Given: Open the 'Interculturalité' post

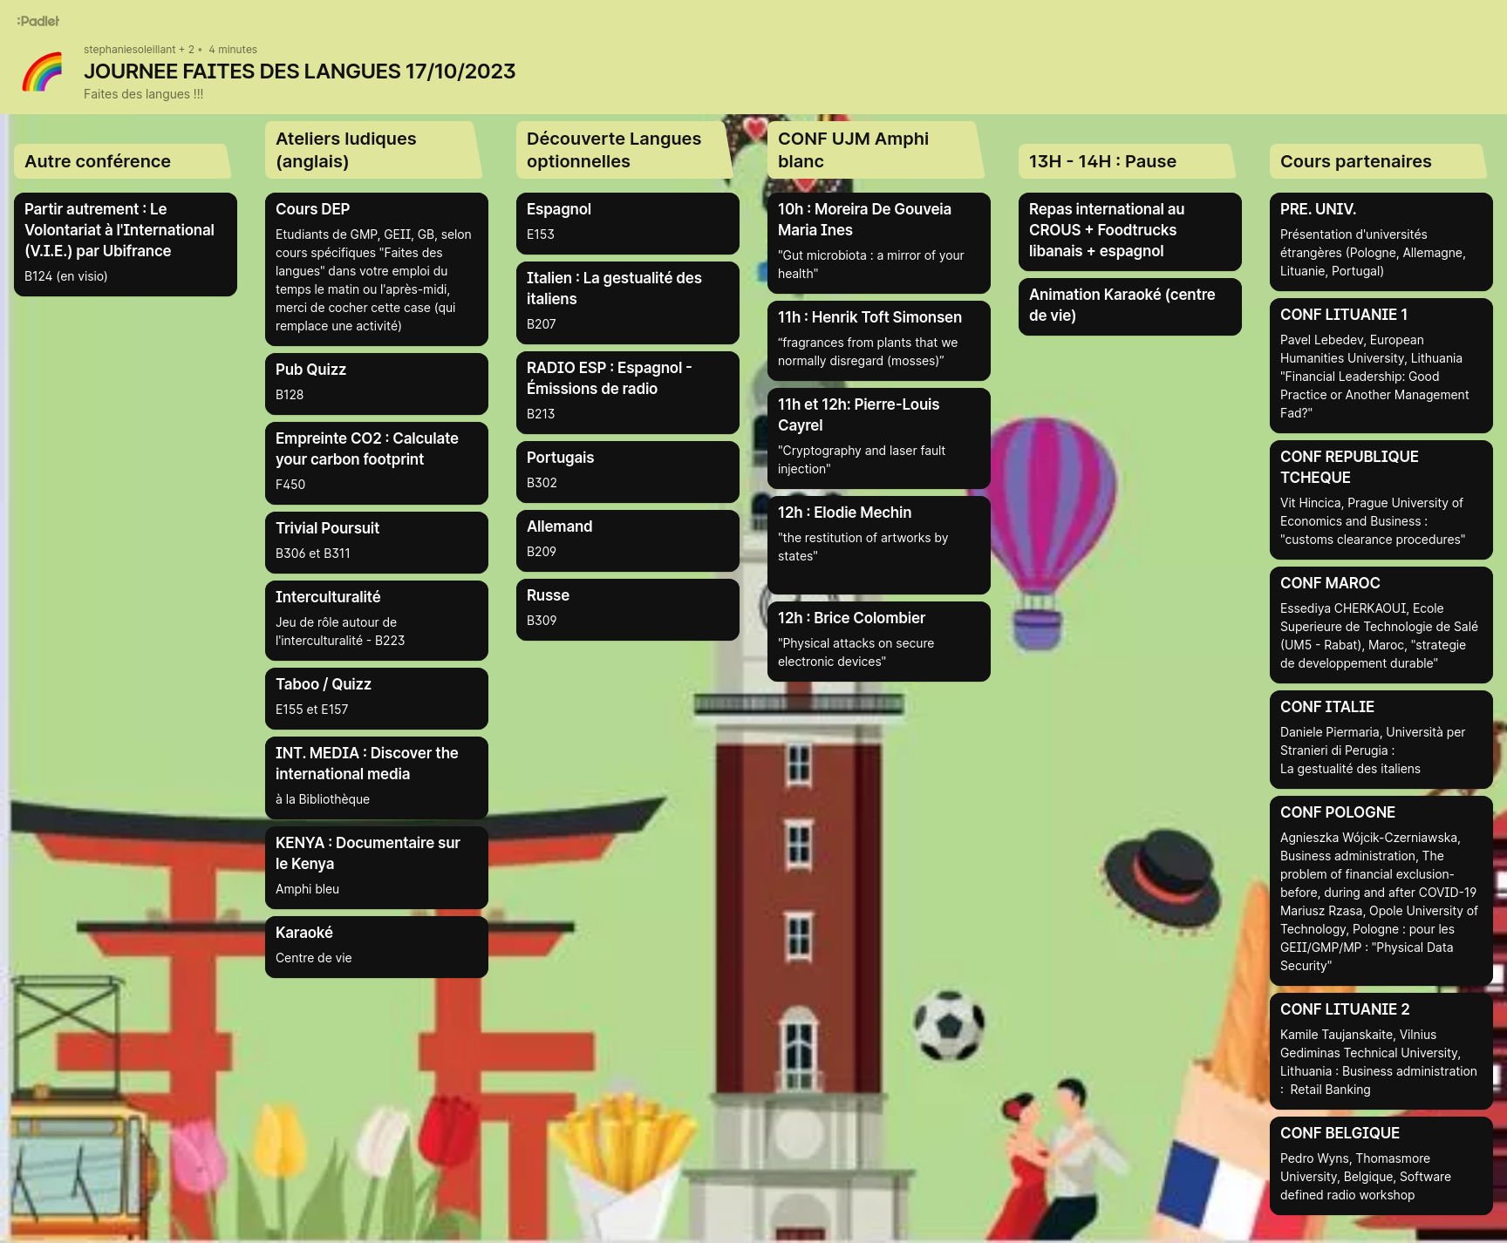Looking at the screenshot, I should coord(377,621).
